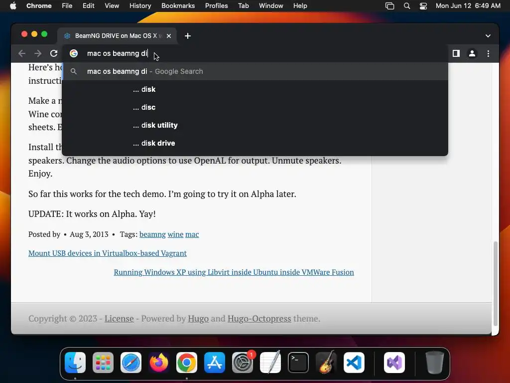Open System Settings from the Dock
Screen dimensions: 510x383
243,363
